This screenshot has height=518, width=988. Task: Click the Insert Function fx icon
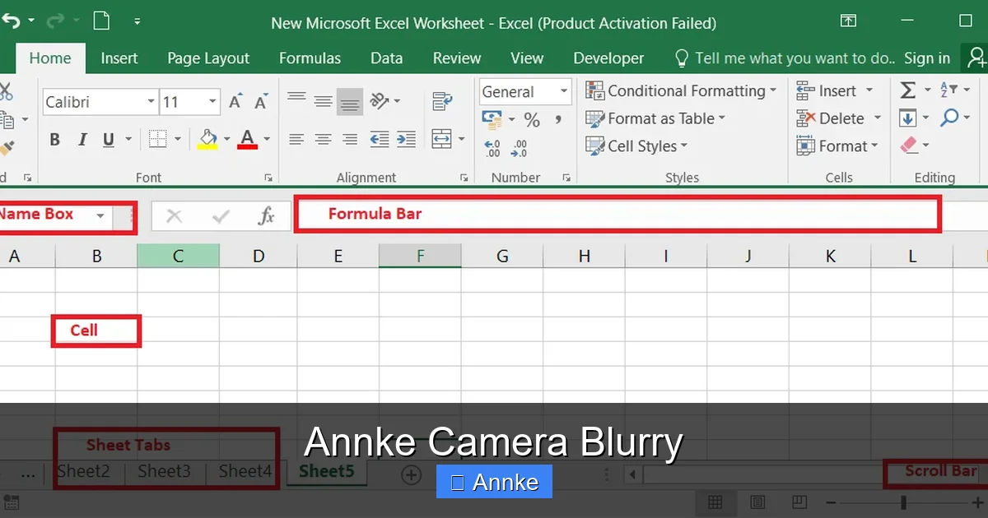tap(266, 215)
